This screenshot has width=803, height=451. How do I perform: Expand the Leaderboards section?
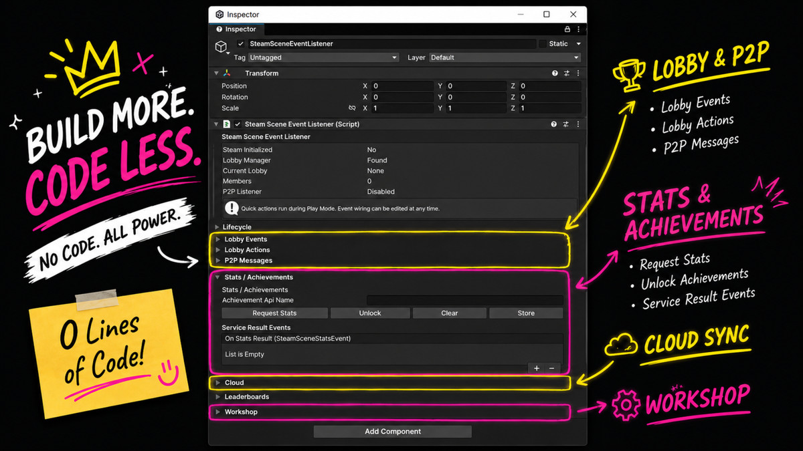point(218,397)
